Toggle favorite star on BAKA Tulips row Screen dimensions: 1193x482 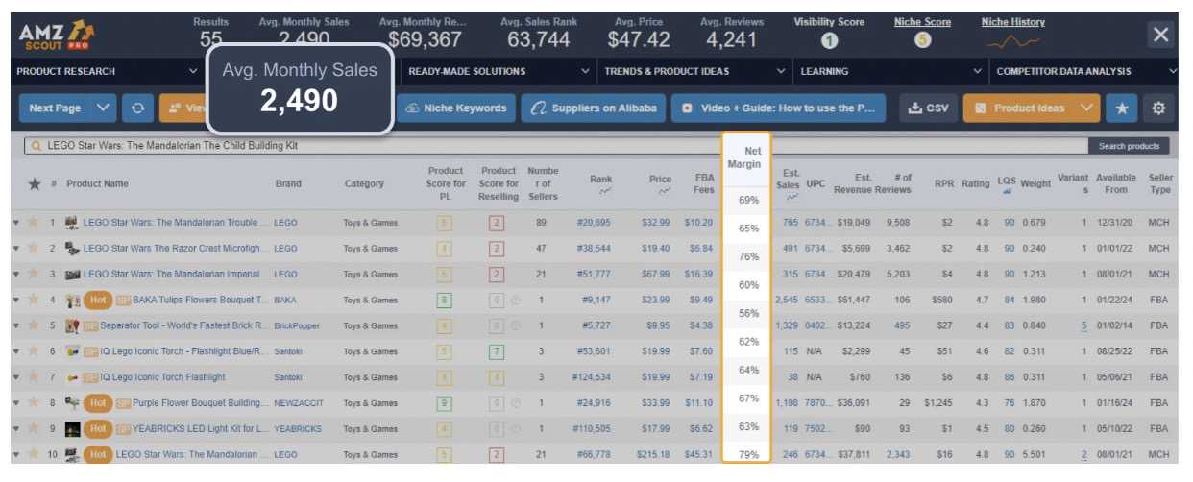33,300
